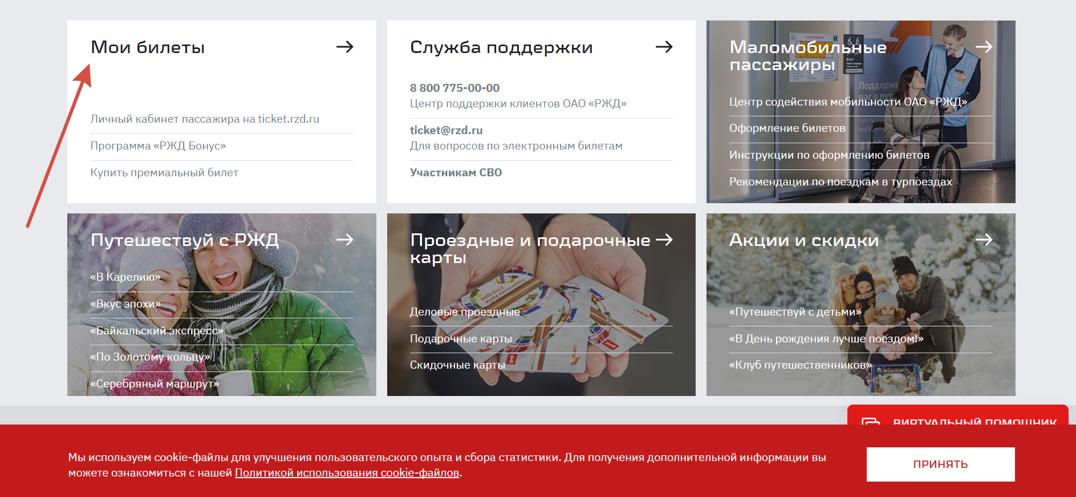
Task: Open the Маломобильные пассажиры heading
Action: [808, 56]
